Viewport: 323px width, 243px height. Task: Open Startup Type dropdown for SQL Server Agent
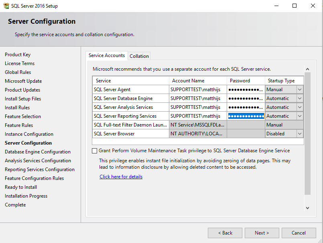click(300, 90)
